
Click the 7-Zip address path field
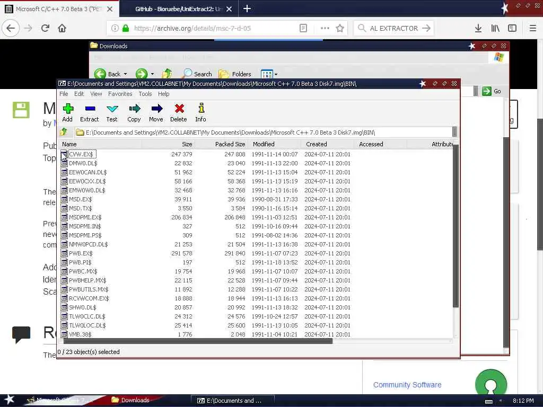(263, 132)
